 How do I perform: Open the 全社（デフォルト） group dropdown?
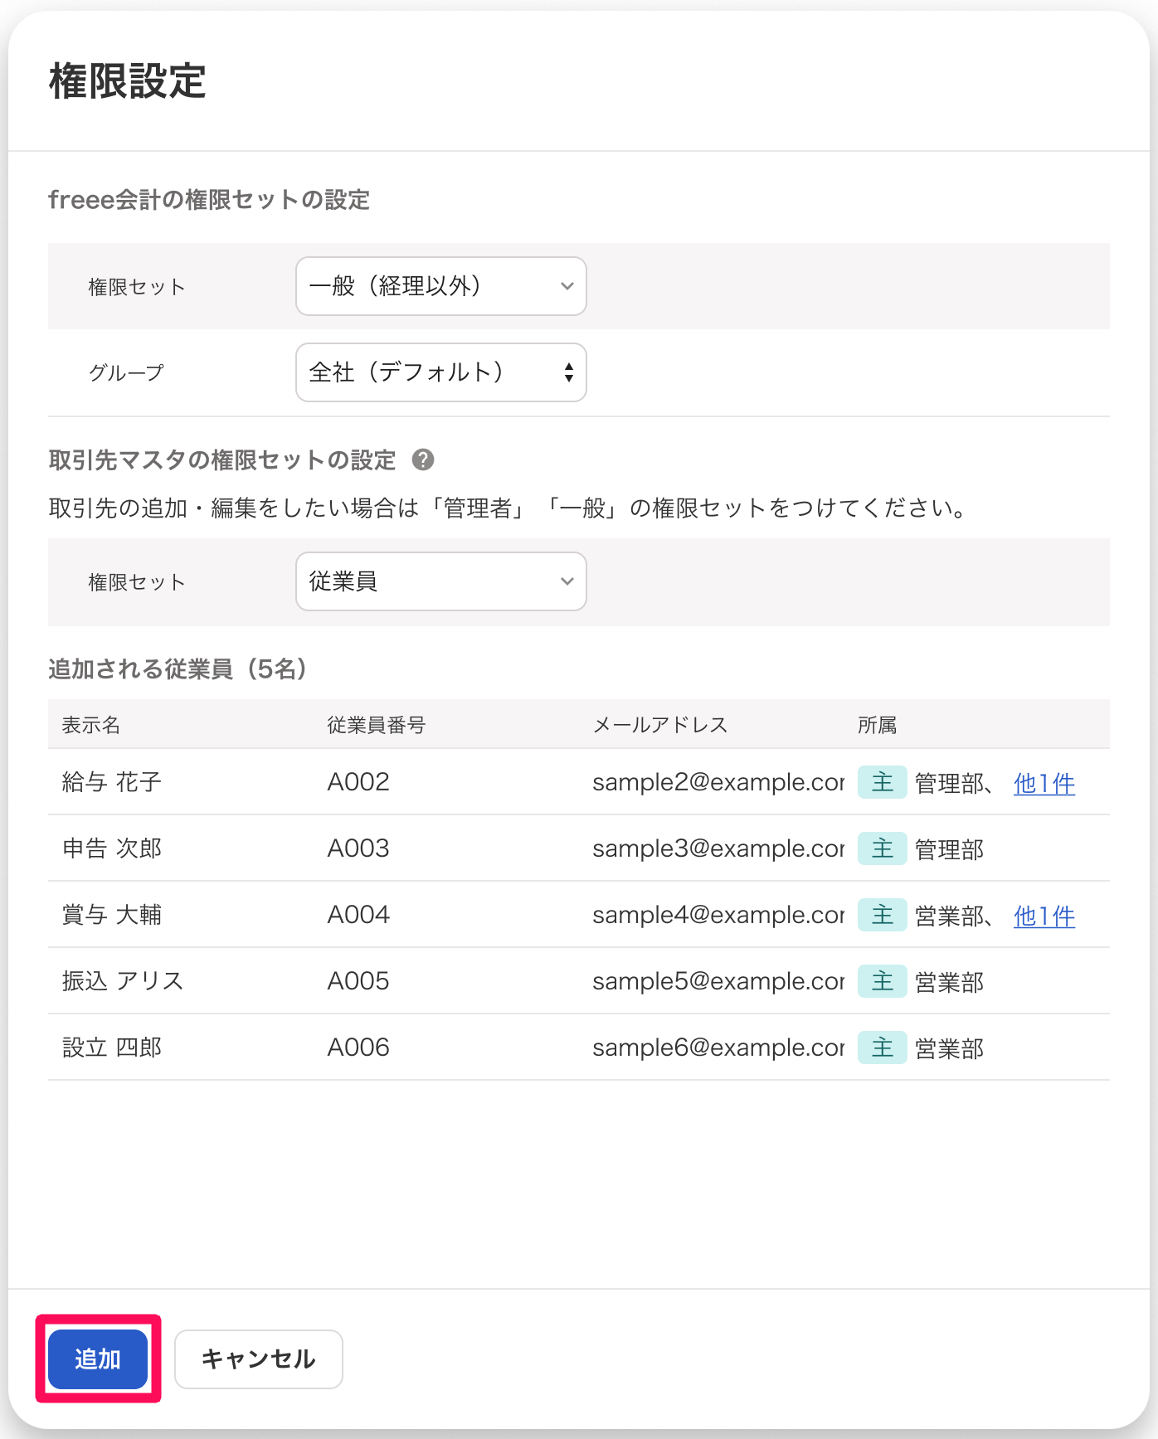[441, 372]
